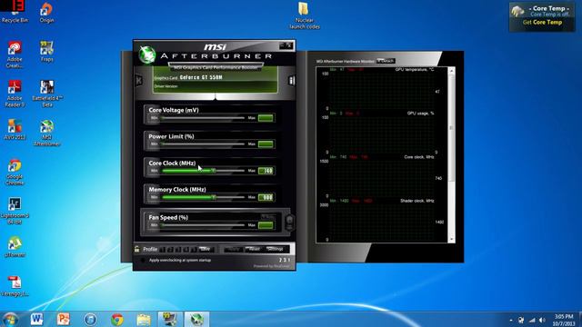Click the Core Voltage value field
The height and width of the screenshot is (327, 582).
[x=266, y=118]
